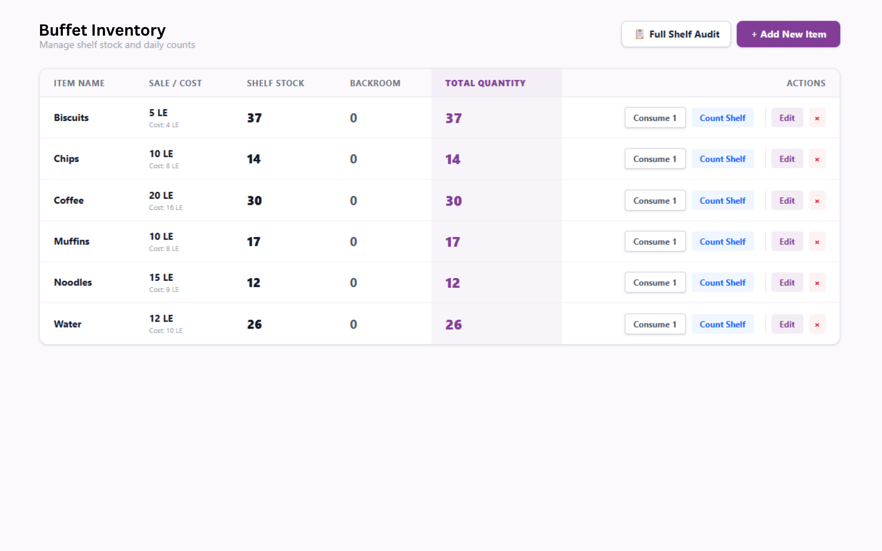The width and height of the screenshot is (882, 551).
Task: Count Shelf for Chips
Action: 723,159
